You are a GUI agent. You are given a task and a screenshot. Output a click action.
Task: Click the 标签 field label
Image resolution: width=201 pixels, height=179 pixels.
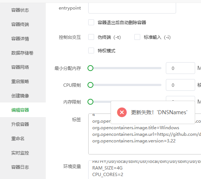[x=77, y=120]
